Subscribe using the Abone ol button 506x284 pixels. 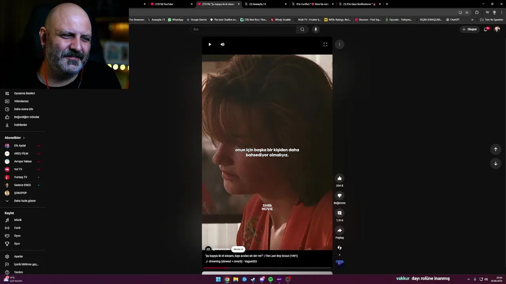tap(238, 249)
